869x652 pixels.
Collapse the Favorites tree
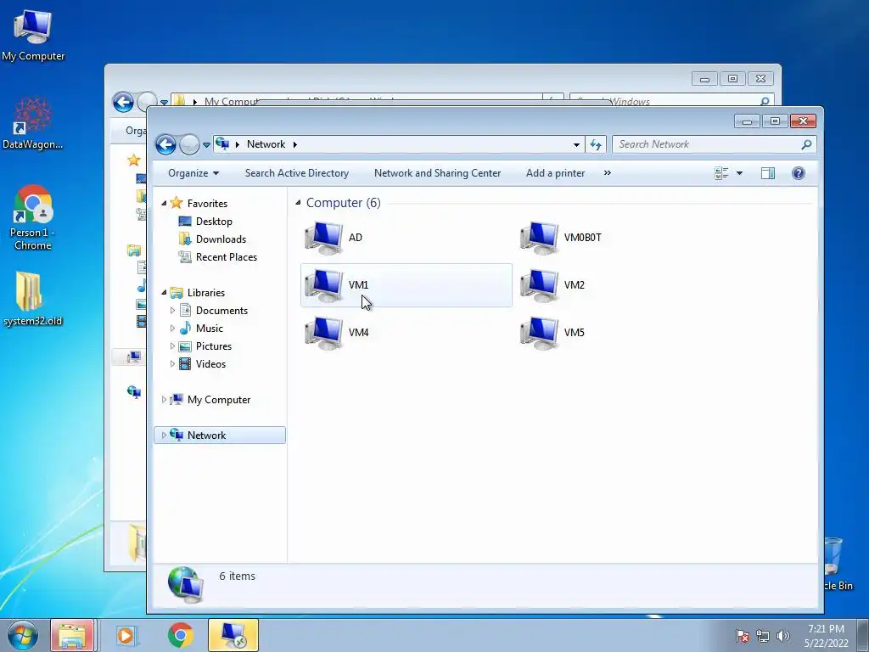164,204
